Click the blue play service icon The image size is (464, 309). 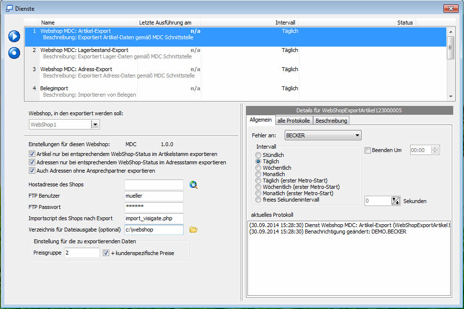14,36
